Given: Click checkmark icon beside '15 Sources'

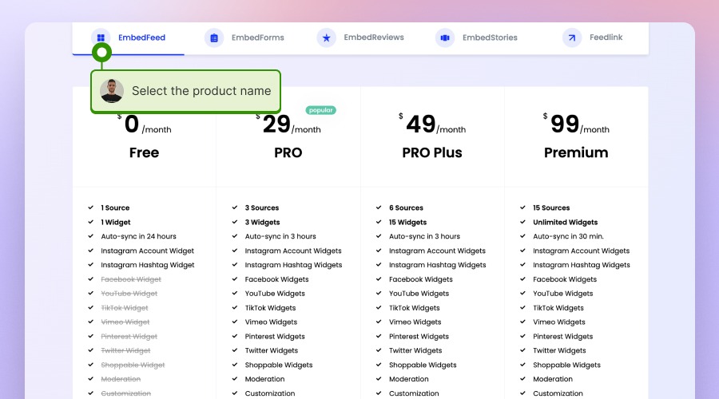Looking at the screenshot, I should point(522,207).
